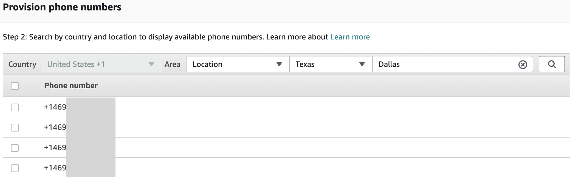Click the Area label

click(172, 64)
